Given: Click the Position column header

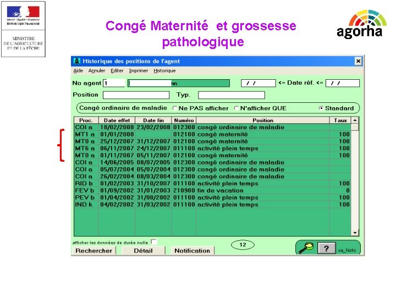Looking at the screenshot, I should point(263,120).
